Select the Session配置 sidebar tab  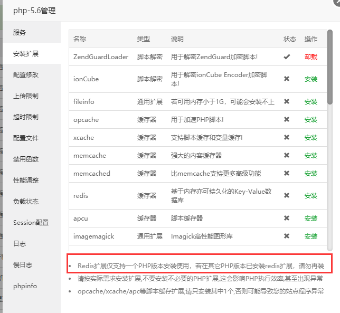[x=31, y=223]
